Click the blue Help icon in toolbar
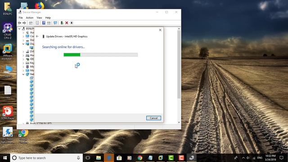 pyautogui.click(x=44, y=23)
